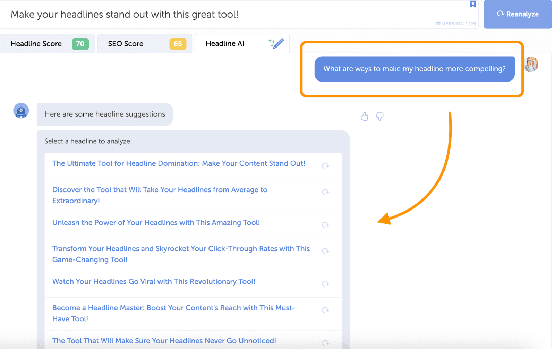Regenerate the Never Go Unnoticed headline suggestion
Image resolution: width=555 pixels, height=349 pixels.
325,343
